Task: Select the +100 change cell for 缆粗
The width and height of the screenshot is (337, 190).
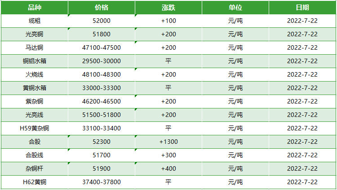Action: [x=168, y=21]
